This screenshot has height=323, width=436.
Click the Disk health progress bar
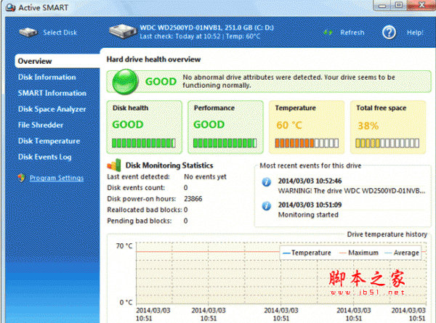click(144, 143)
